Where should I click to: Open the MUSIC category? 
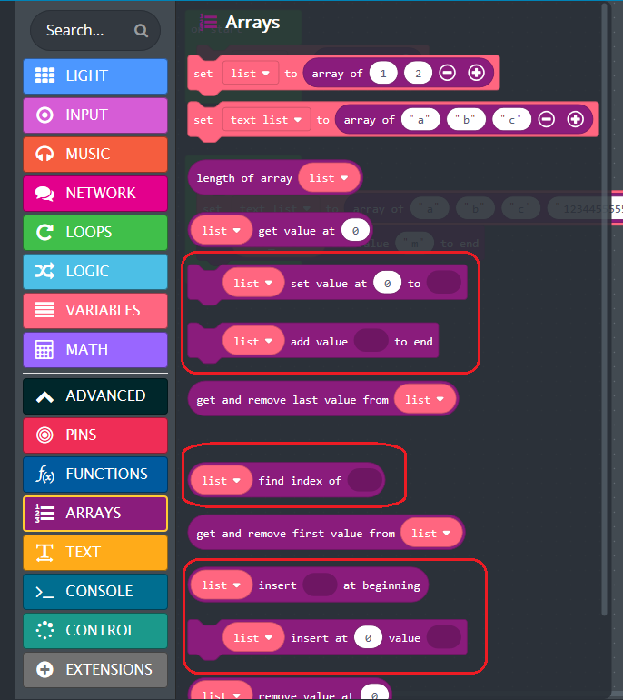point(95,155)
